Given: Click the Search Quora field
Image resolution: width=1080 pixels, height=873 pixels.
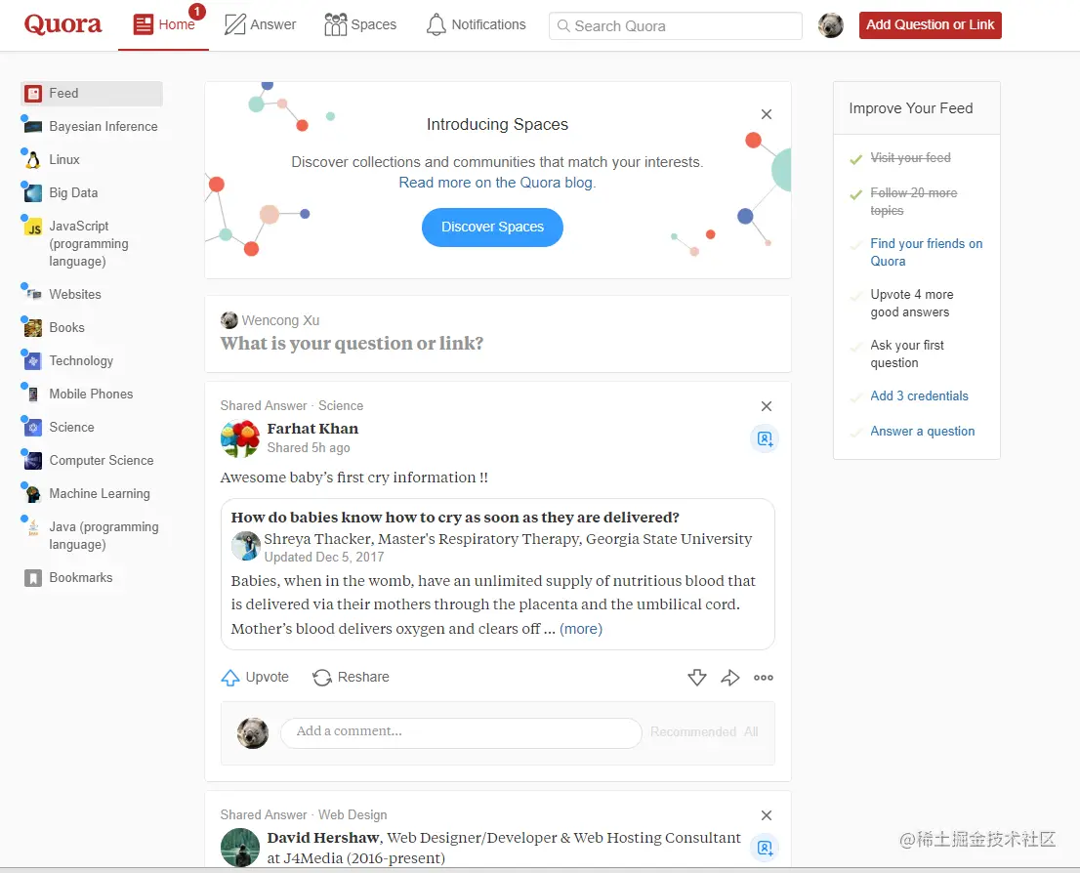Looking at the screenshot, I should 675,26.
